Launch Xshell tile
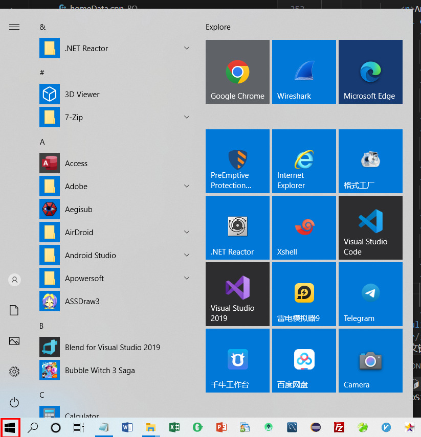This screenshot has width=421, height=437. coord(304,227)
